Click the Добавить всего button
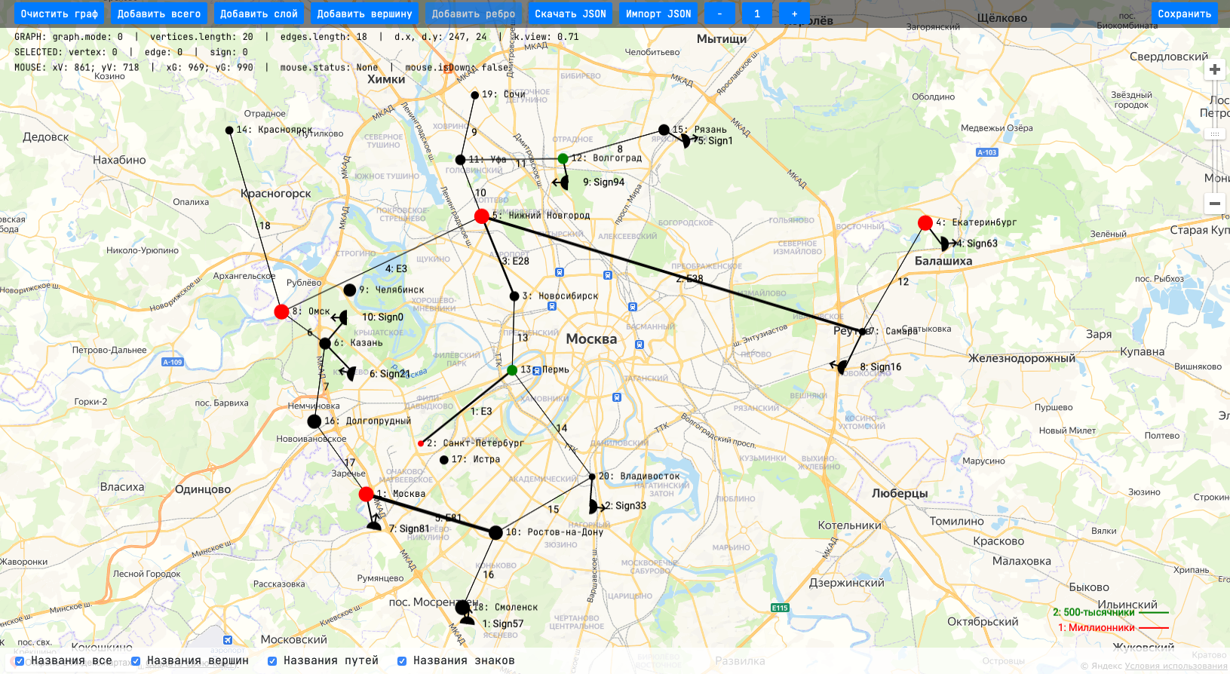 (x=159, y=14)
